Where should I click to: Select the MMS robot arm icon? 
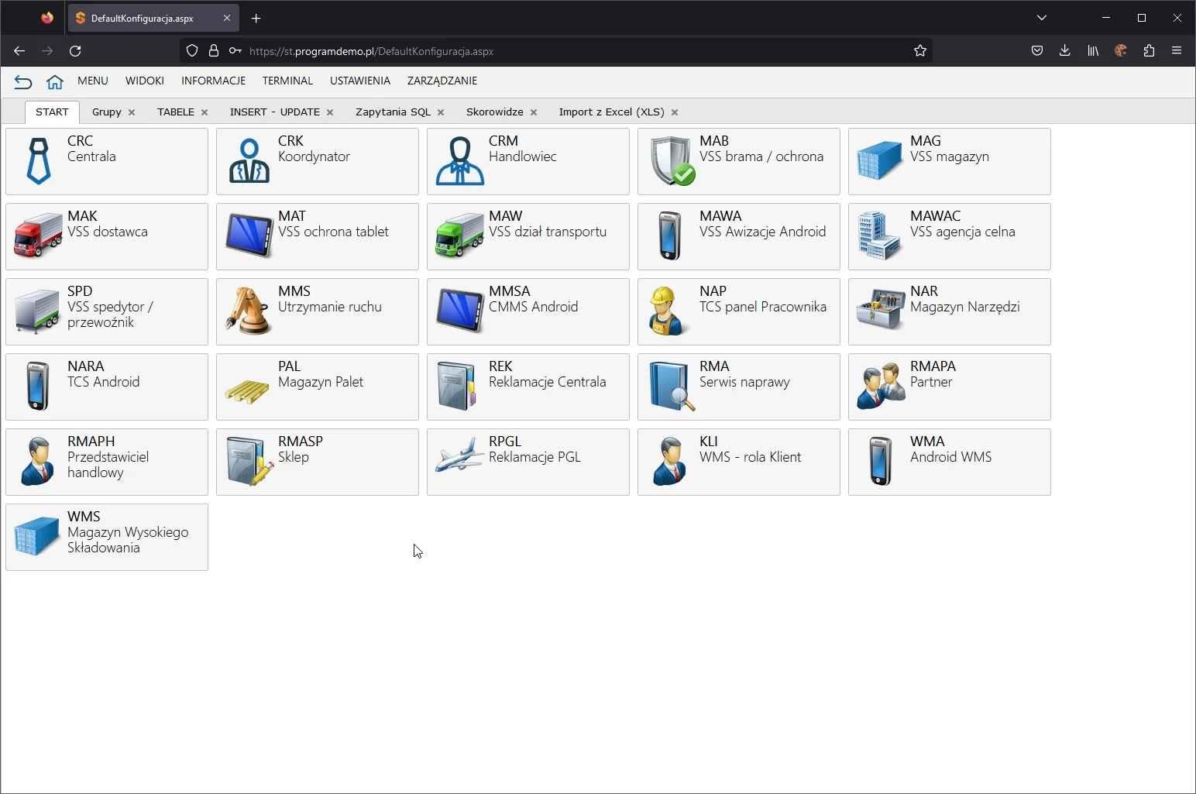[249, 311]
